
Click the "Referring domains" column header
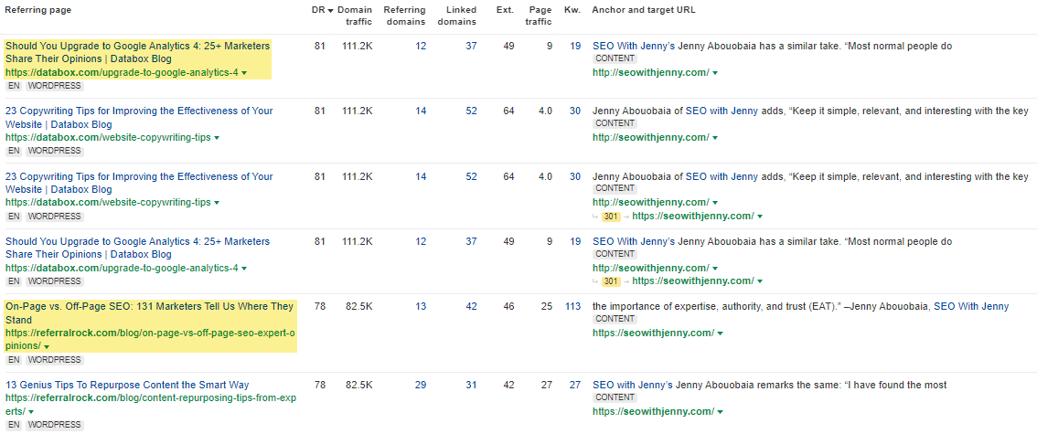(x=404, y=15)
